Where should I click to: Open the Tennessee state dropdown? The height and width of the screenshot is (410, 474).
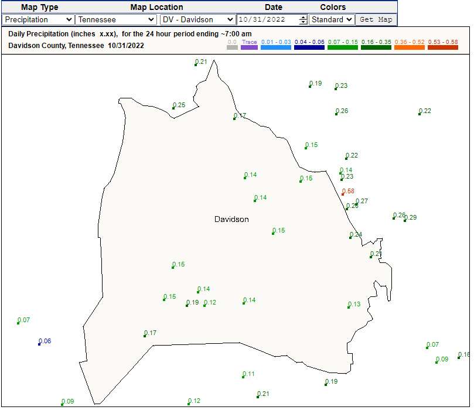[x=116, y=20]
